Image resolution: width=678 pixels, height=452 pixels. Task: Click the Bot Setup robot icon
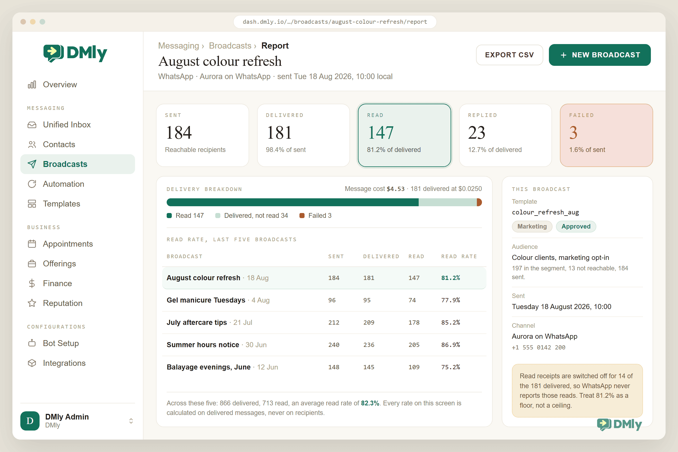(32, 343)
